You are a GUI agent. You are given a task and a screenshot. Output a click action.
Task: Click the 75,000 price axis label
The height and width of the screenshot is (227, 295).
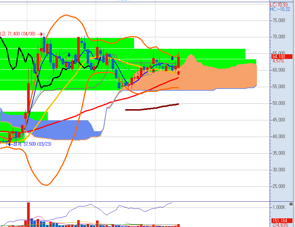pos(279,21)
